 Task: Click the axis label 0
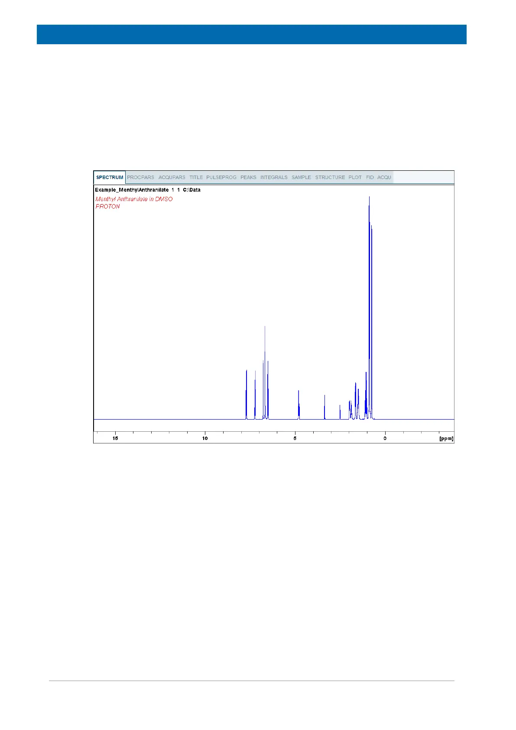pos(385,438)
